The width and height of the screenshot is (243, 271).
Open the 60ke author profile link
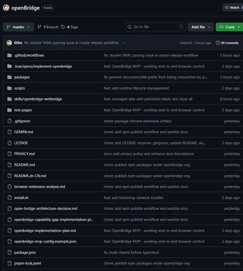[x=18, y=43]
